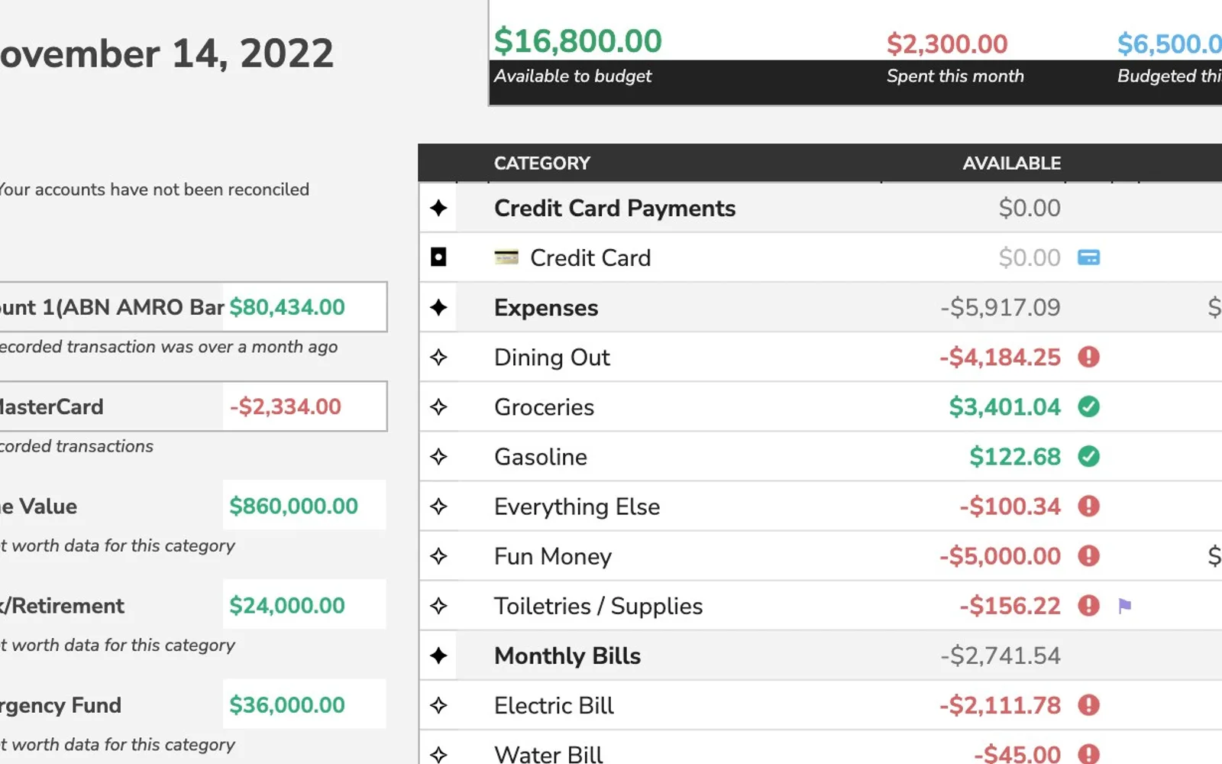Screen dimensions: 1222x764
Task: Click the star icon next to Gasoline
Action: click(438, 457)
